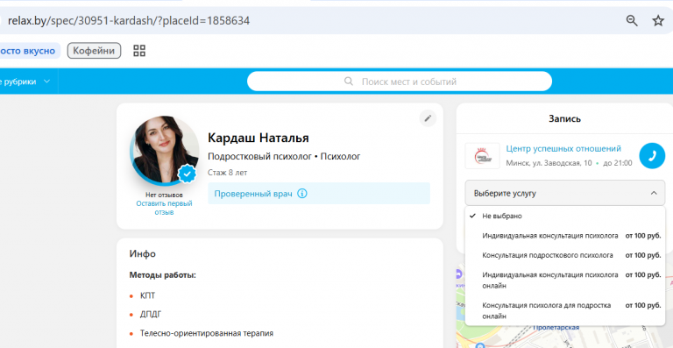673x348 pixels.
Task: Click the blue phone call button
Action: (x=652, y=156)
